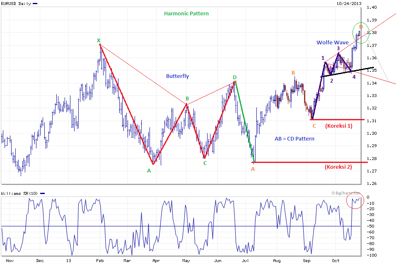This screenshot has height=267, width=396.
Task: Click the "-80" Williams %R scale label
Action: (x=370, y=244)
